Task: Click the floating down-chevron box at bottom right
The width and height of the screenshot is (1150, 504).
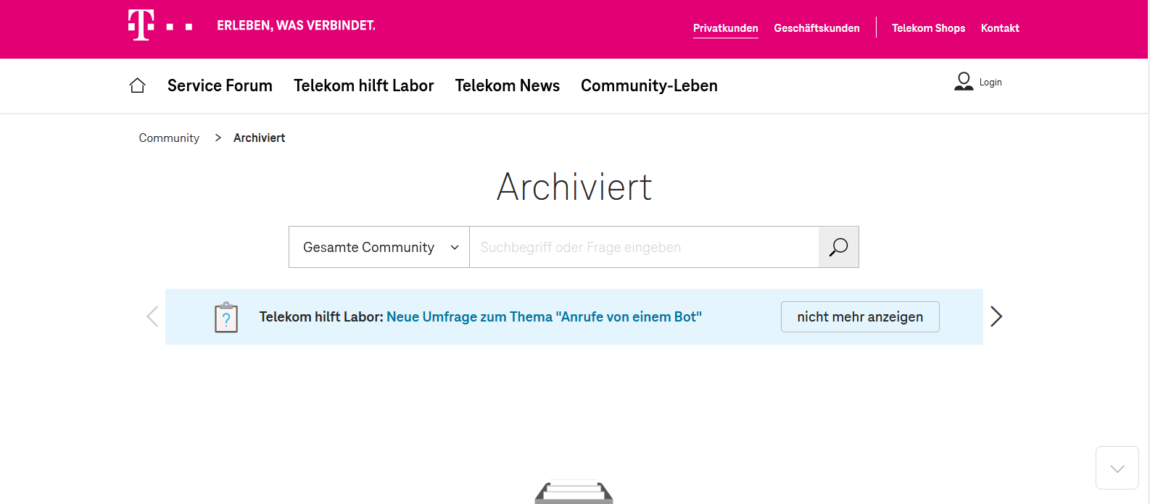Action: (x=1117, y=468)
